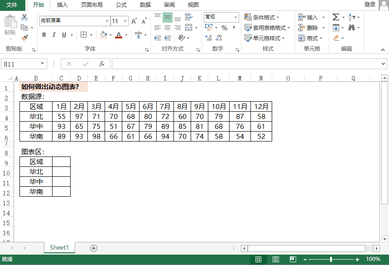Switch to Normal view in status bar
The height and width of the screenshot is (265, 389).
pyautogui.click(x=258, y=259)
